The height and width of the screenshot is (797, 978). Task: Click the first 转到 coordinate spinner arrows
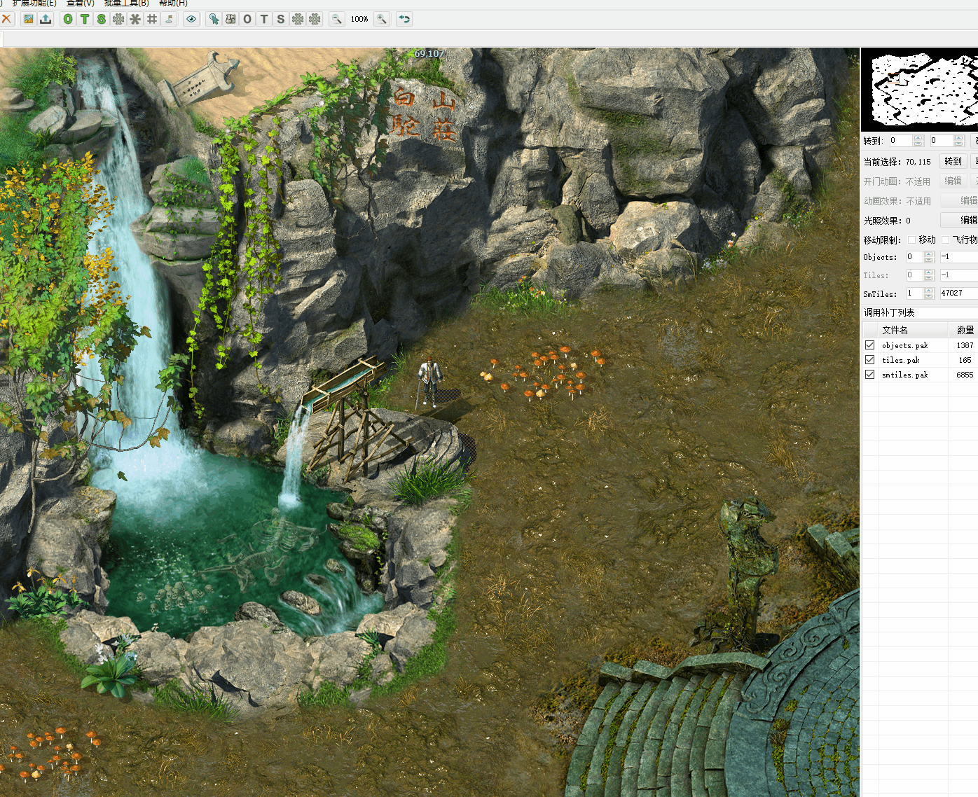[918, 141]
